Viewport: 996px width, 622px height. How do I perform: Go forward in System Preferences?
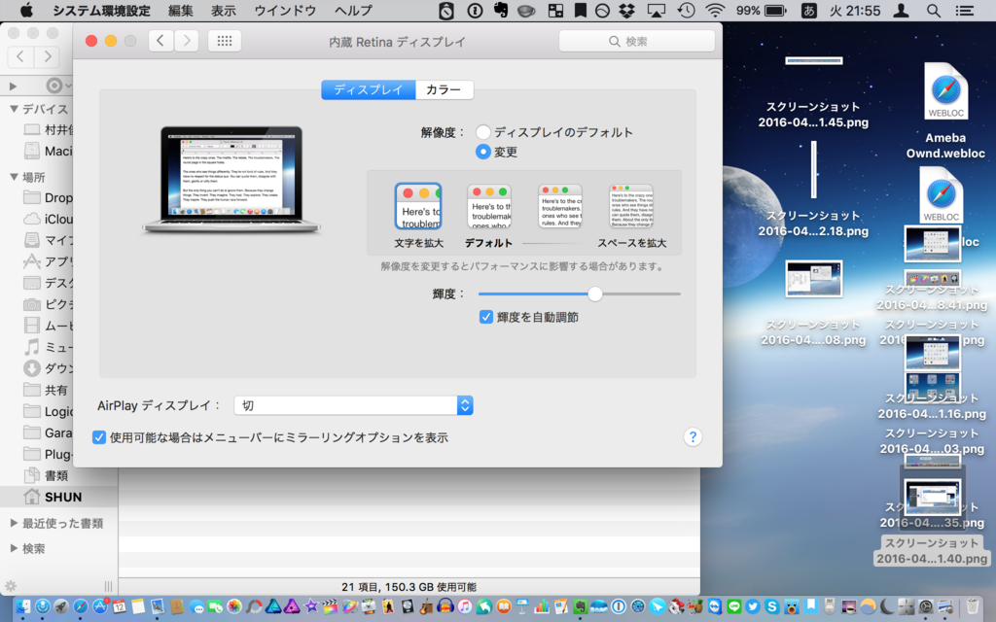pyautogui.click(x=186, y=41)
